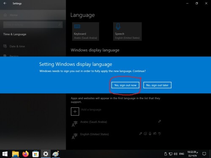Open the Action Center notification icon
This screenshot has width=211, height=158.
pyautogui.click(x=204, y=154)
